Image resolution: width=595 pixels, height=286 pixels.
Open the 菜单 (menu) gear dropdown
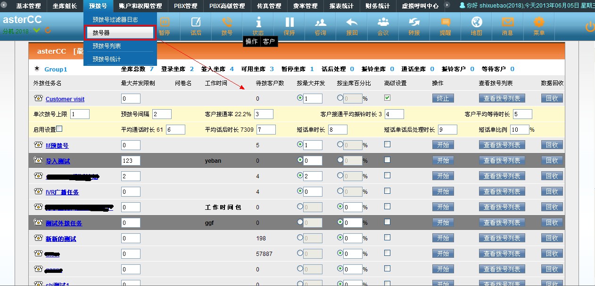point(539,23)
